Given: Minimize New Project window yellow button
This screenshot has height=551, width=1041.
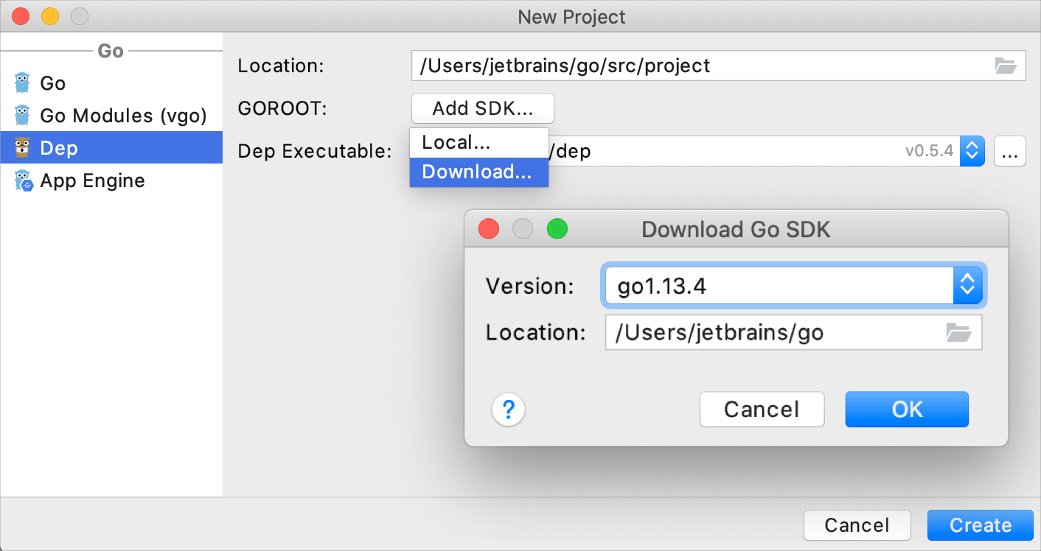Looking at the screenshot, I should (x=50, y=16).
